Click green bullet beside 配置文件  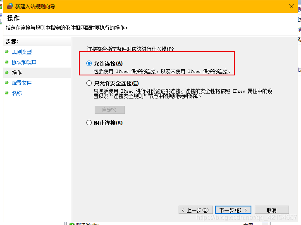[7, 83]
